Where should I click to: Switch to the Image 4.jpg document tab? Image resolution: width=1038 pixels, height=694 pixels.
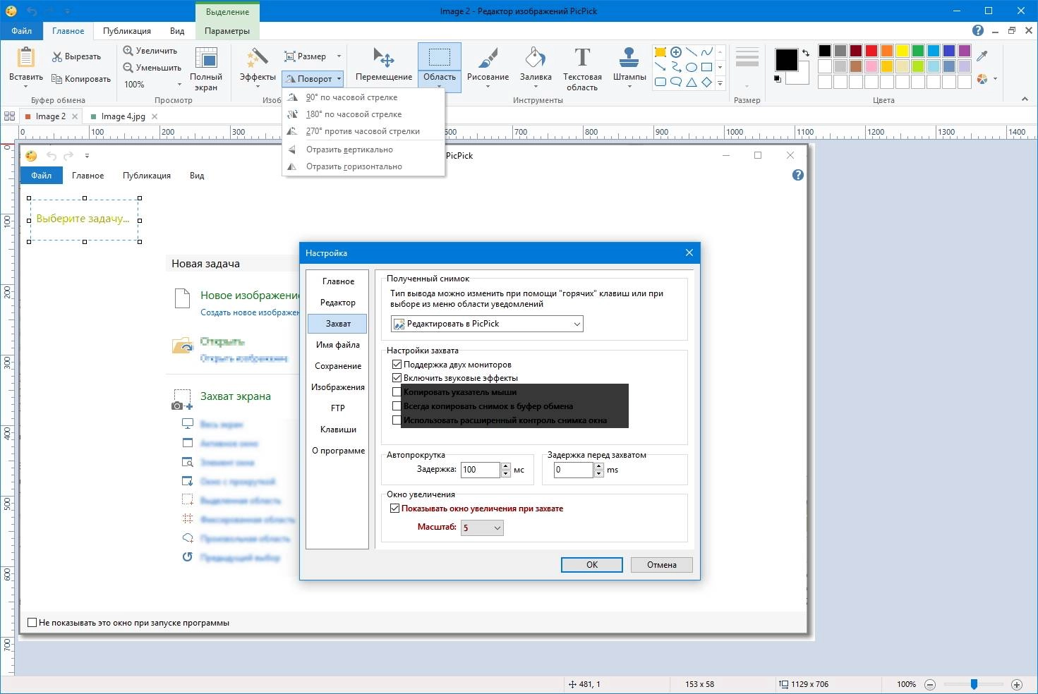[123, 116]
